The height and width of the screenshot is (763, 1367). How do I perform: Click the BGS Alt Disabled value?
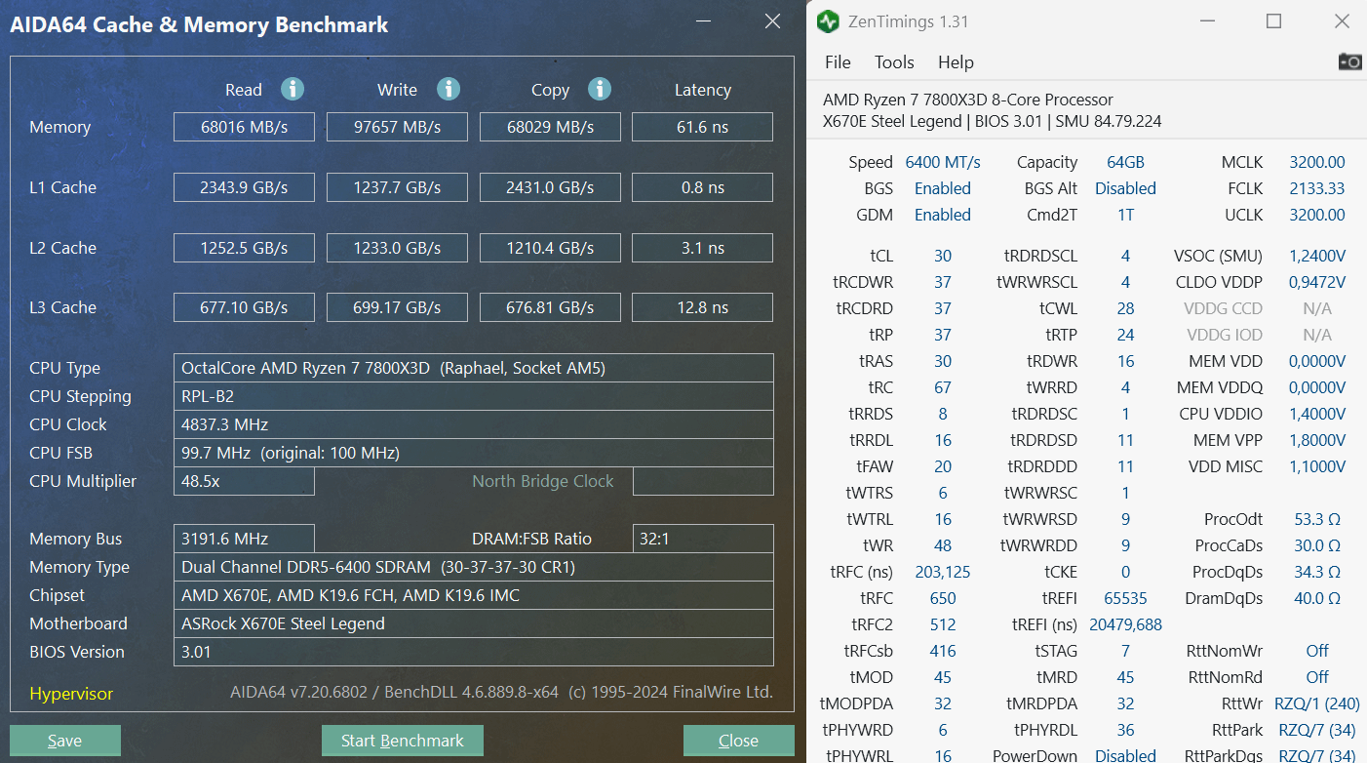pyautogui.click(x=1125, y=188)
